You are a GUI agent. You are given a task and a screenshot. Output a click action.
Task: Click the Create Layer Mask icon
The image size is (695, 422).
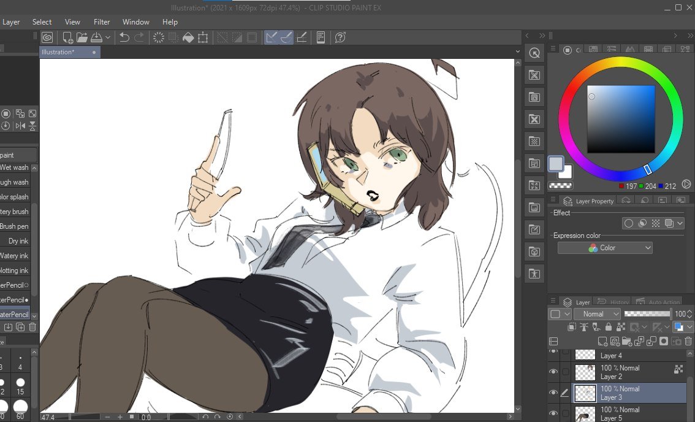click(664, 341)
